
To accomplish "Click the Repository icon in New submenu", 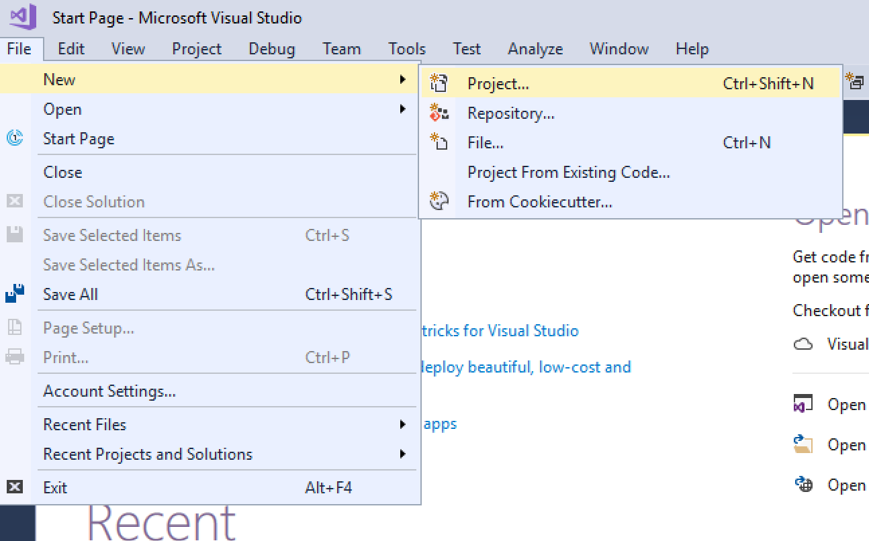I will [439, 113].
